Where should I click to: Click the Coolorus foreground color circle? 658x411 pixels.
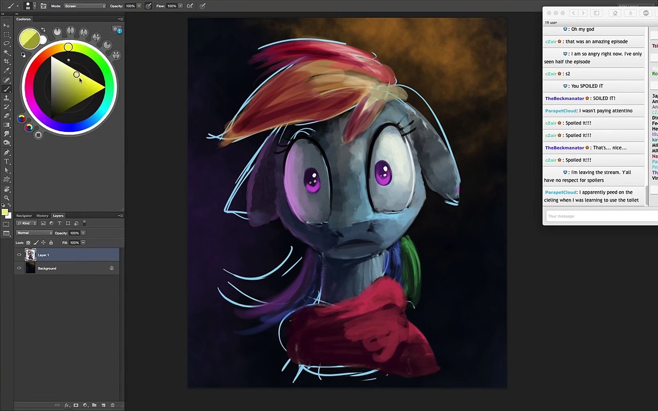pos(29,39)
